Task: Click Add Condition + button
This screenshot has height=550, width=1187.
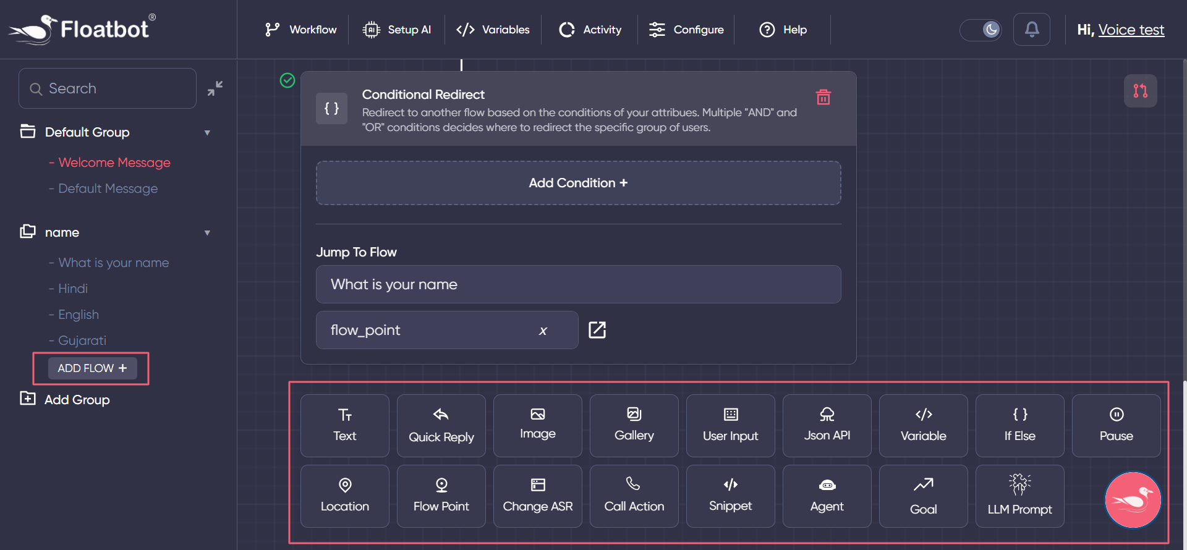Action: (x=579, y=183)
